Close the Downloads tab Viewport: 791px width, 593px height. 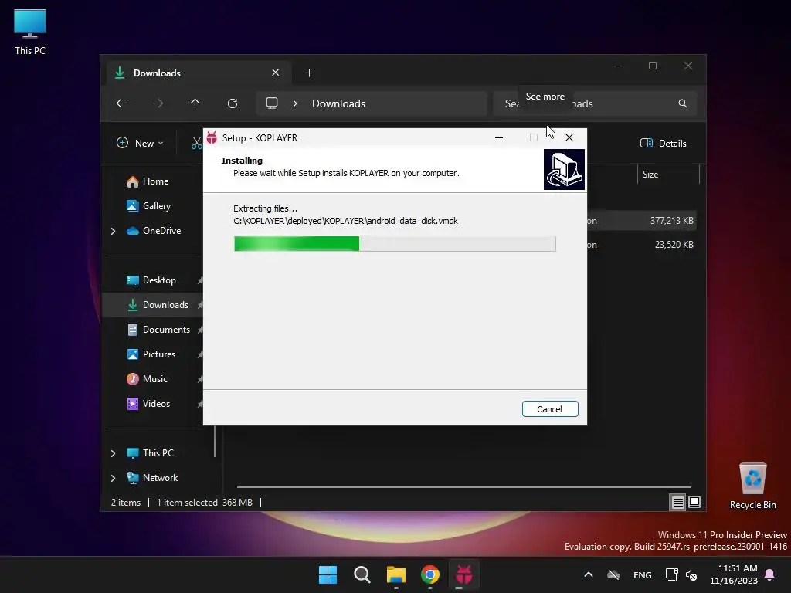[x=276, y=73]
